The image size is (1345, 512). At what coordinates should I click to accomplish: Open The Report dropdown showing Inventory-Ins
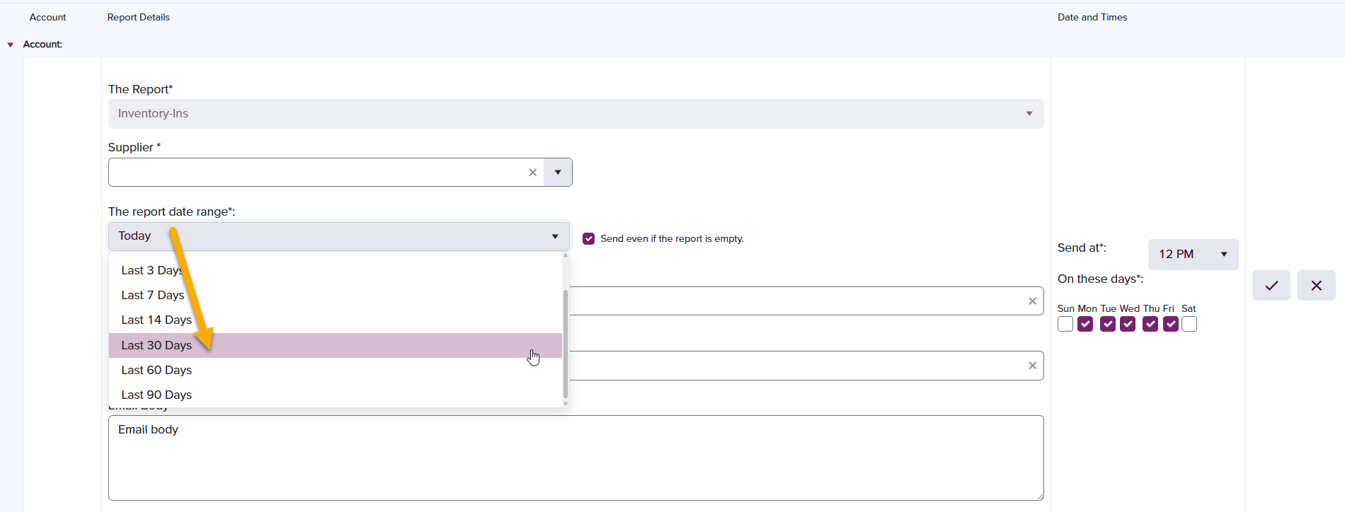click(x=576, y=114)
